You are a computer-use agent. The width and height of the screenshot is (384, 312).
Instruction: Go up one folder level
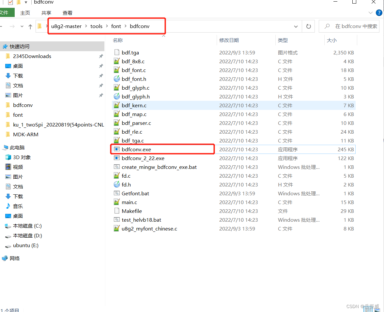(x=30, y=26)
